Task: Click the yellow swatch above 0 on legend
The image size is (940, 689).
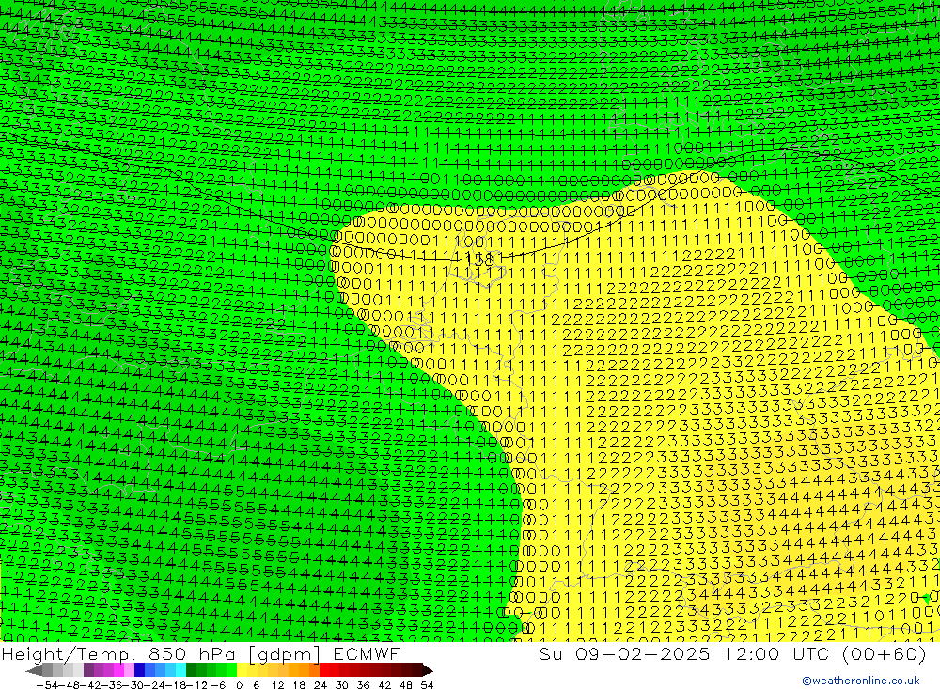Action: (x=243, y=670)
